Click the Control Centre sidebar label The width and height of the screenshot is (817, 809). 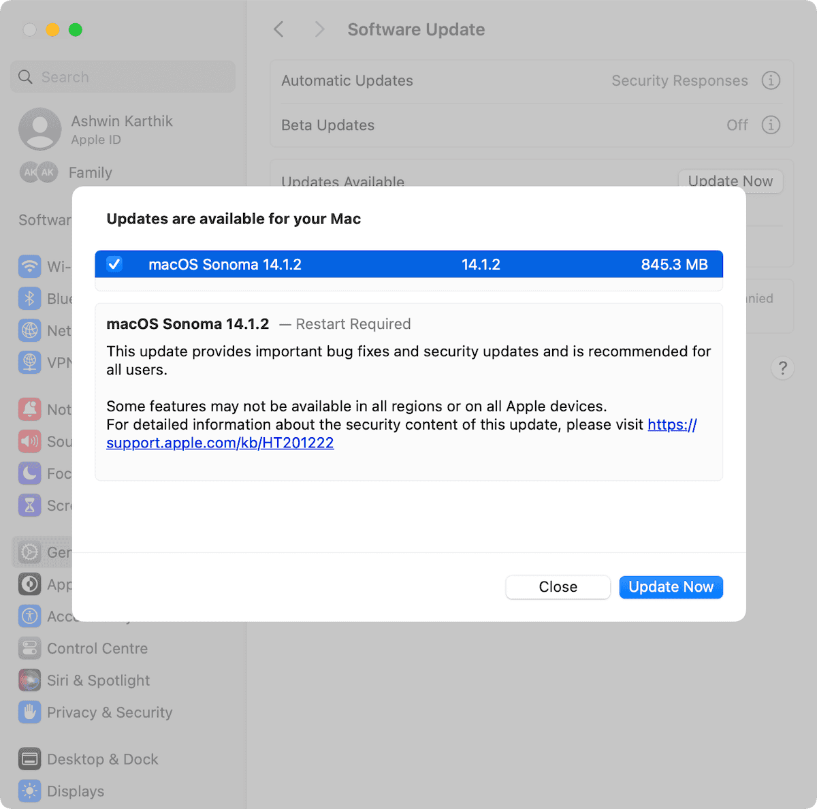tap(97, 648)
